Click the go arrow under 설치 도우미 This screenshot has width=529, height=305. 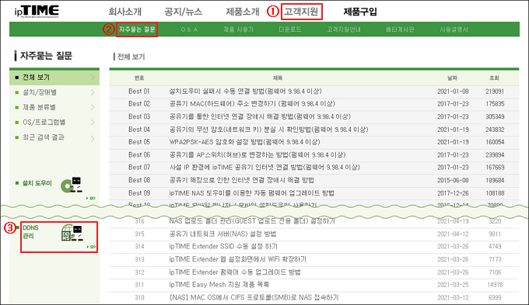(x=91, y=198)
